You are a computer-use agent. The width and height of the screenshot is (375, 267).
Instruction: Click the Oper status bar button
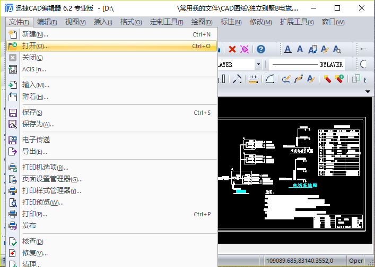tap(356, 261)
